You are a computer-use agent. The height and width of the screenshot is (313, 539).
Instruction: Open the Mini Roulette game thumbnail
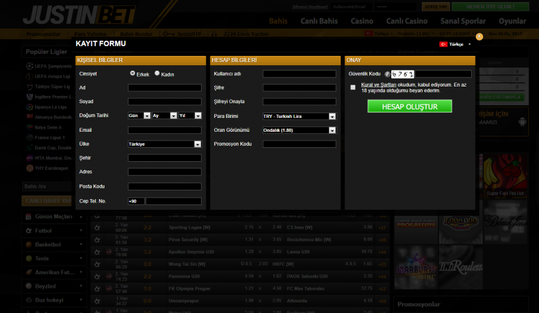click(x=460, y=267)
